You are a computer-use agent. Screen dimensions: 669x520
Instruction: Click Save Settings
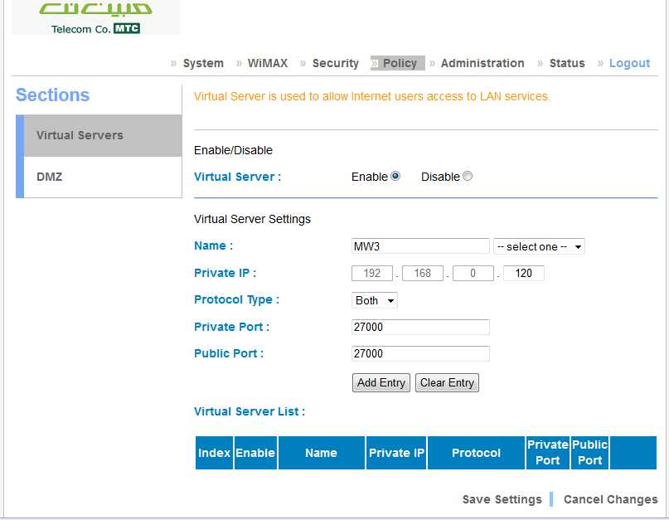click(x=502, y=499)
